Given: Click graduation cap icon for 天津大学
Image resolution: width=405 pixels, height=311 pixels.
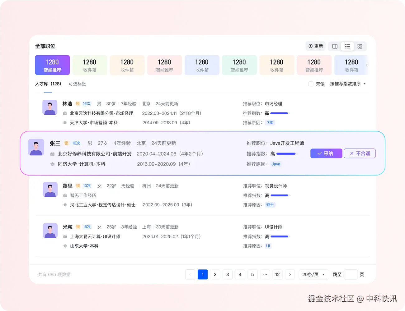Looking at the screenshot, I should (x=65, y=123).
